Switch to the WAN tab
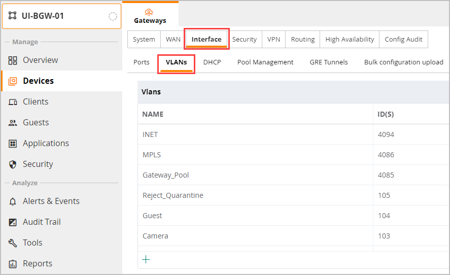450x275 pixels. coord(173,40)
